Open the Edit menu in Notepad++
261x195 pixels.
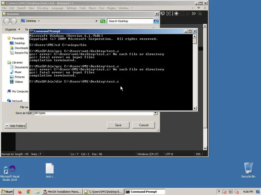[12, 8]
